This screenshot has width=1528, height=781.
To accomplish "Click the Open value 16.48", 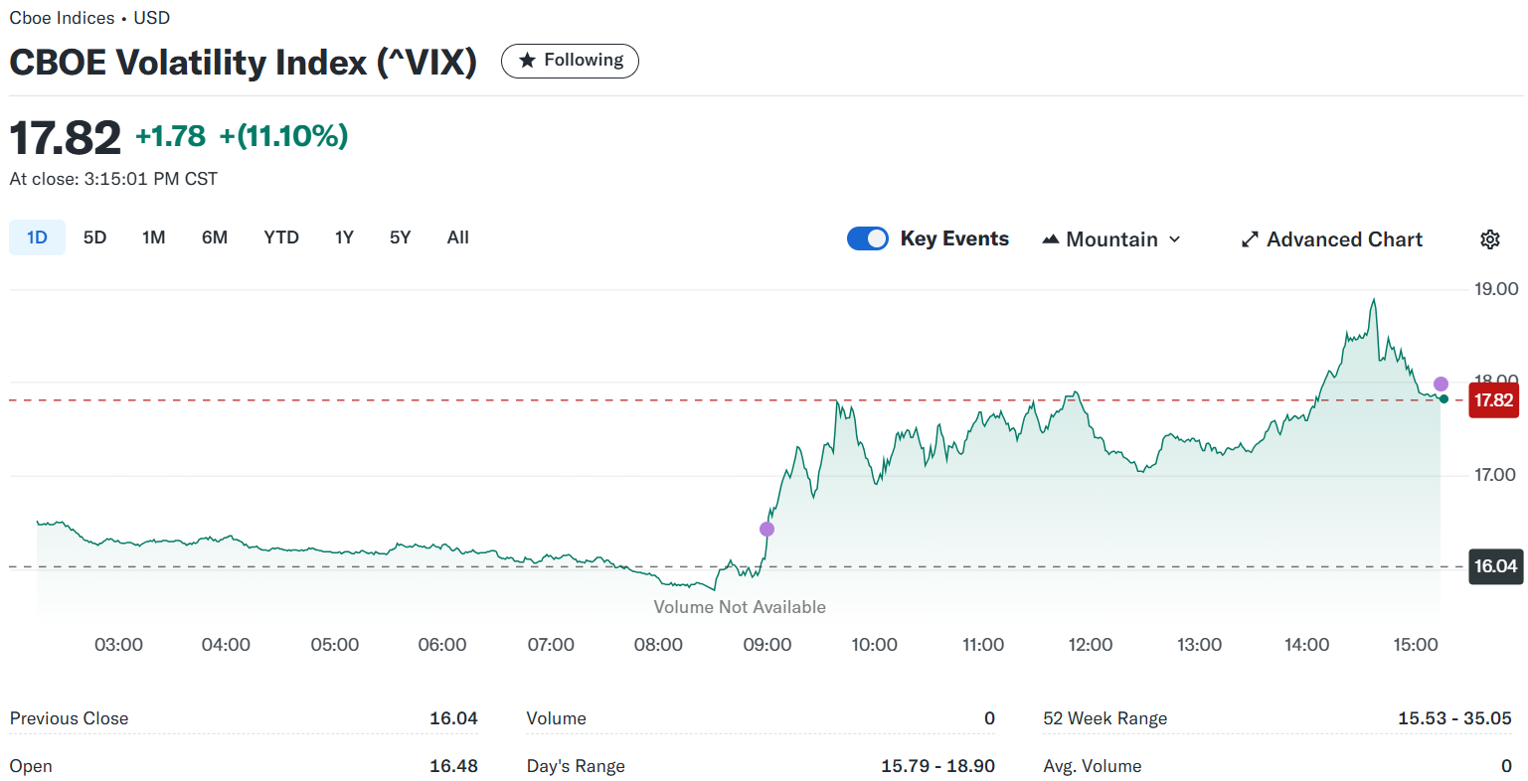I will [x=453, y=766].
